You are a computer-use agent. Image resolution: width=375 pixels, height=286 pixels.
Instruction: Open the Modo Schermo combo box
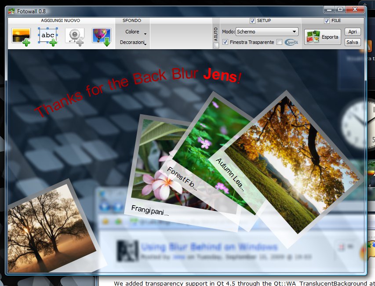pos(267,32)
